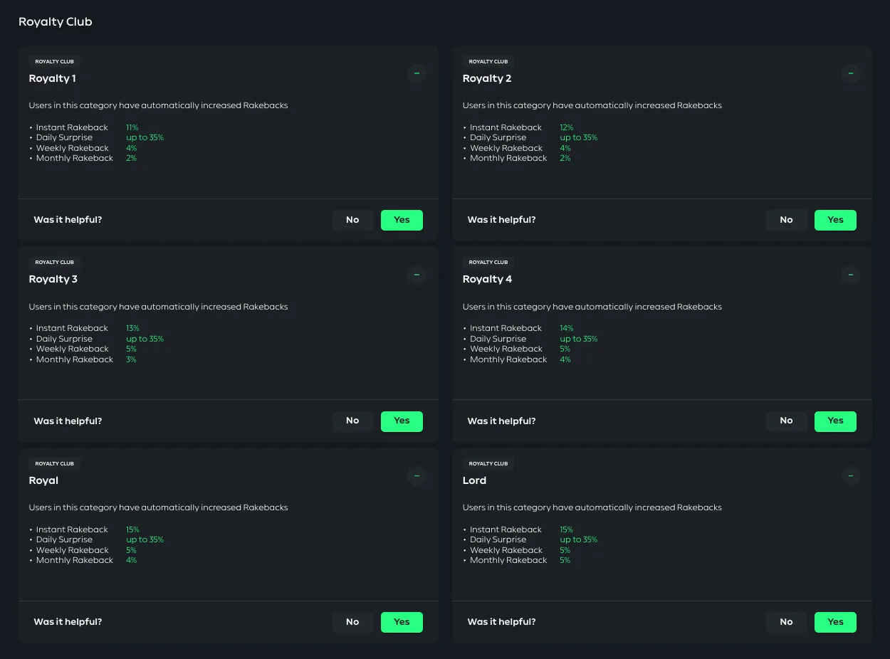The height and width of the screenshot is (659, 890).
Task: Answer Yes on the Lord card
Action: (835, 622)
